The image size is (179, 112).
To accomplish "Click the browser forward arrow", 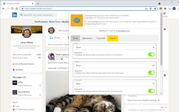I will [x=8, y=9].
